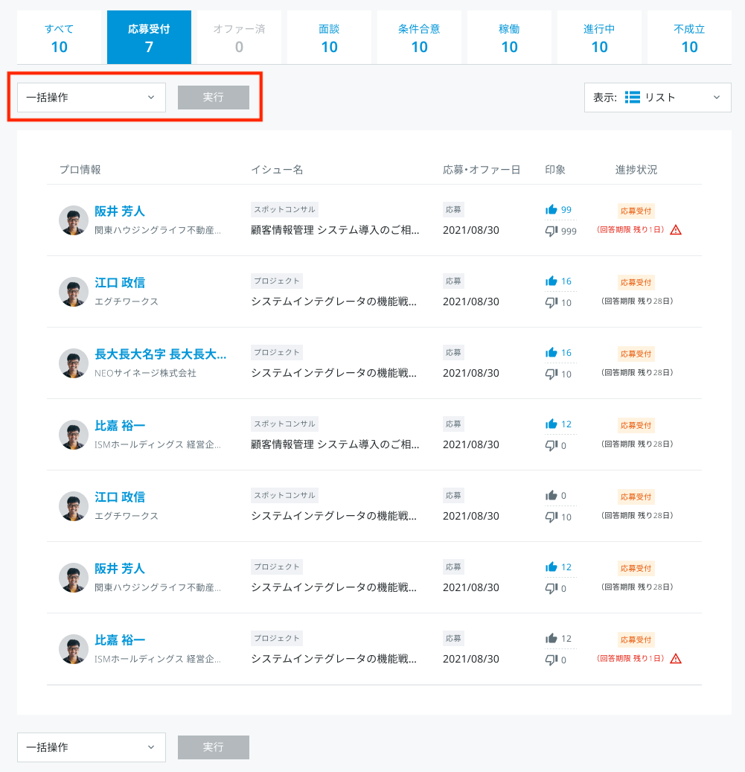Image resolution: width=745 pixels, height=772 pixels.
Task: Show the 不成立 tab
Action: coord(689,37)
